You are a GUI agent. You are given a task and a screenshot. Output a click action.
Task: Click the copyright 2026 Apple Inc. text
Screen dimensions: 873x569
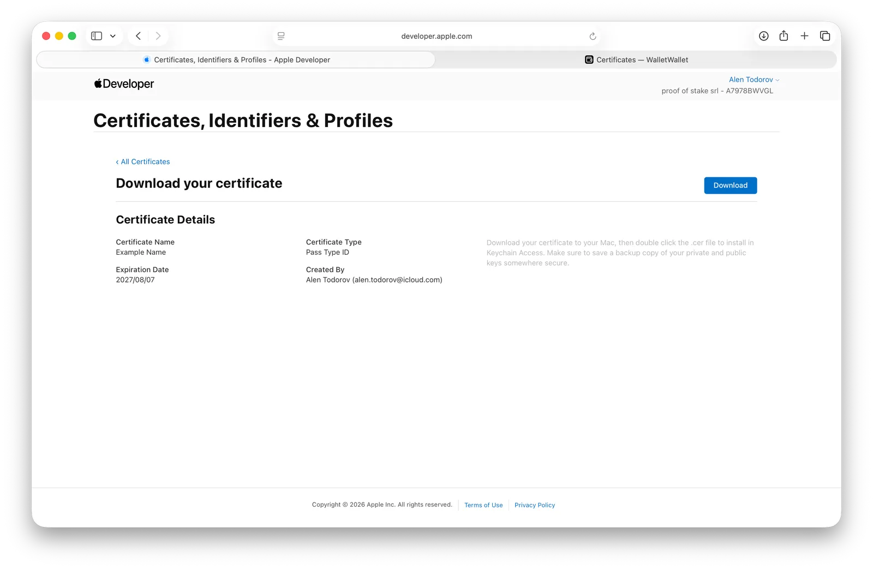pos(382,505)
